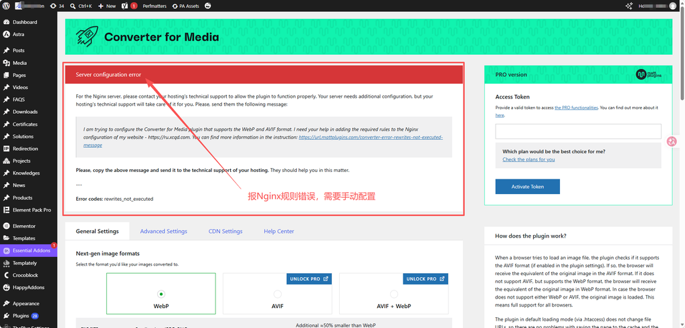Click the 'Server configuration error' heading
The width and height of the screenshot is (685, 328).
coord(108,75)
